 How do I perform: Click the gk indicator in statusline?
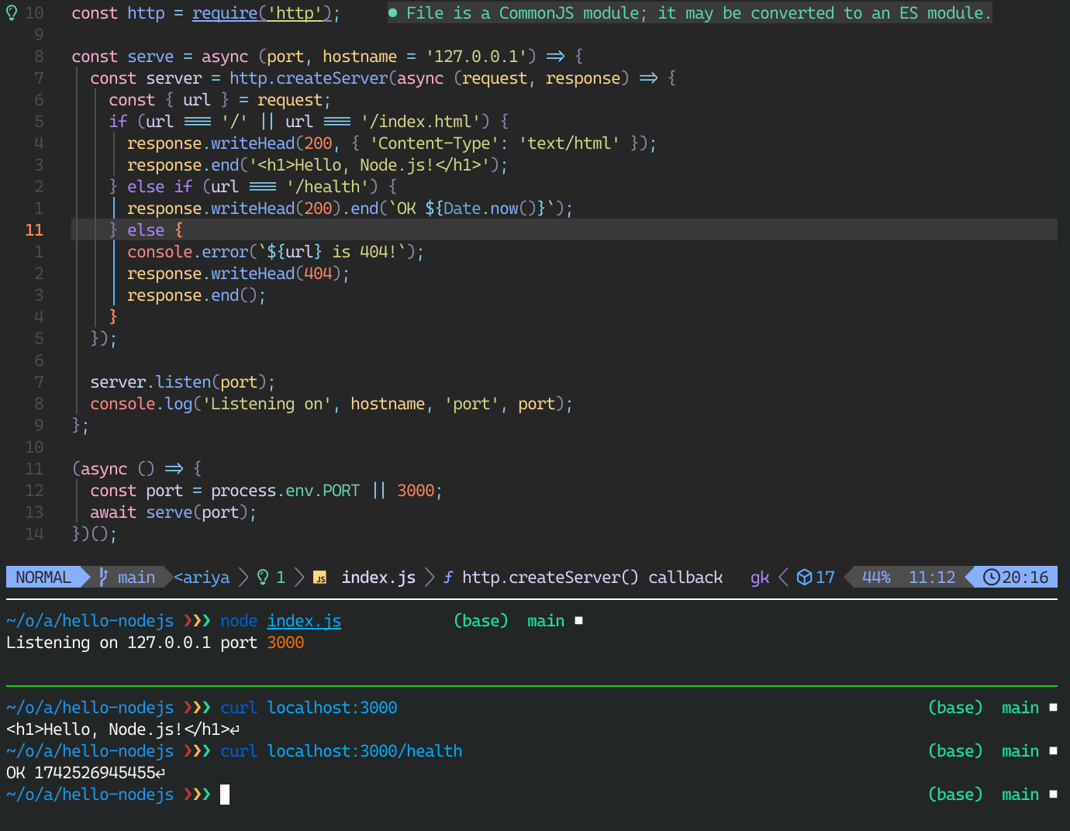pos(760,578)
